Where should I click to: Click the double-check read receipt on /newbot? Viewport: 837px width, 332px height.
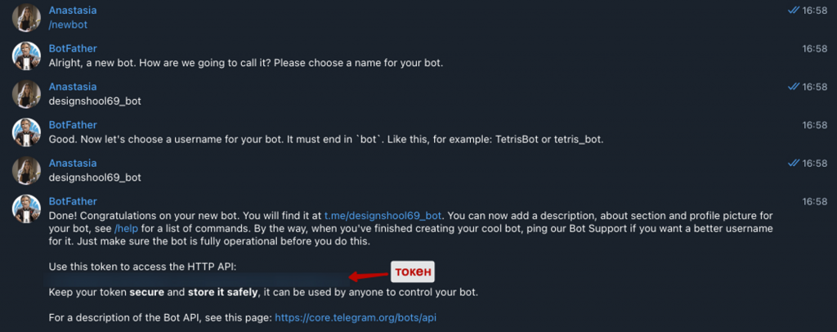(793, 10)
